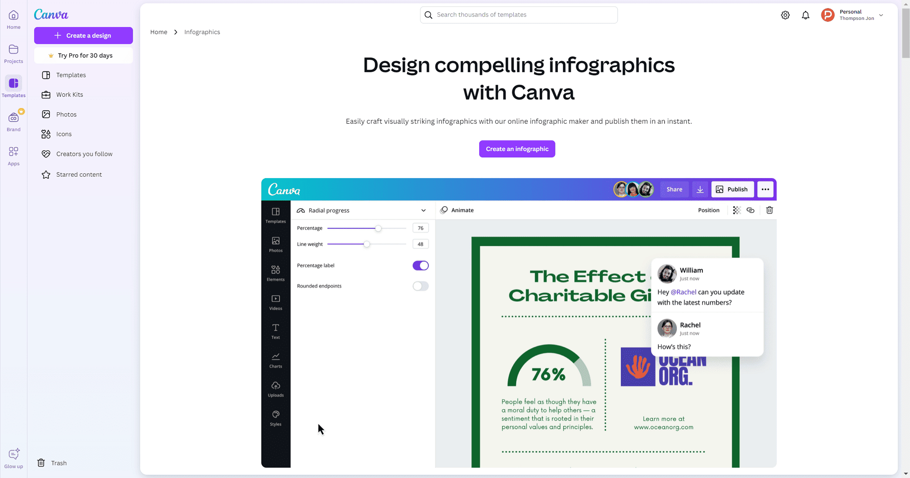The image size is (910, 478).
Task: Select Charts in preview side panel
Action: pos(275,360)
